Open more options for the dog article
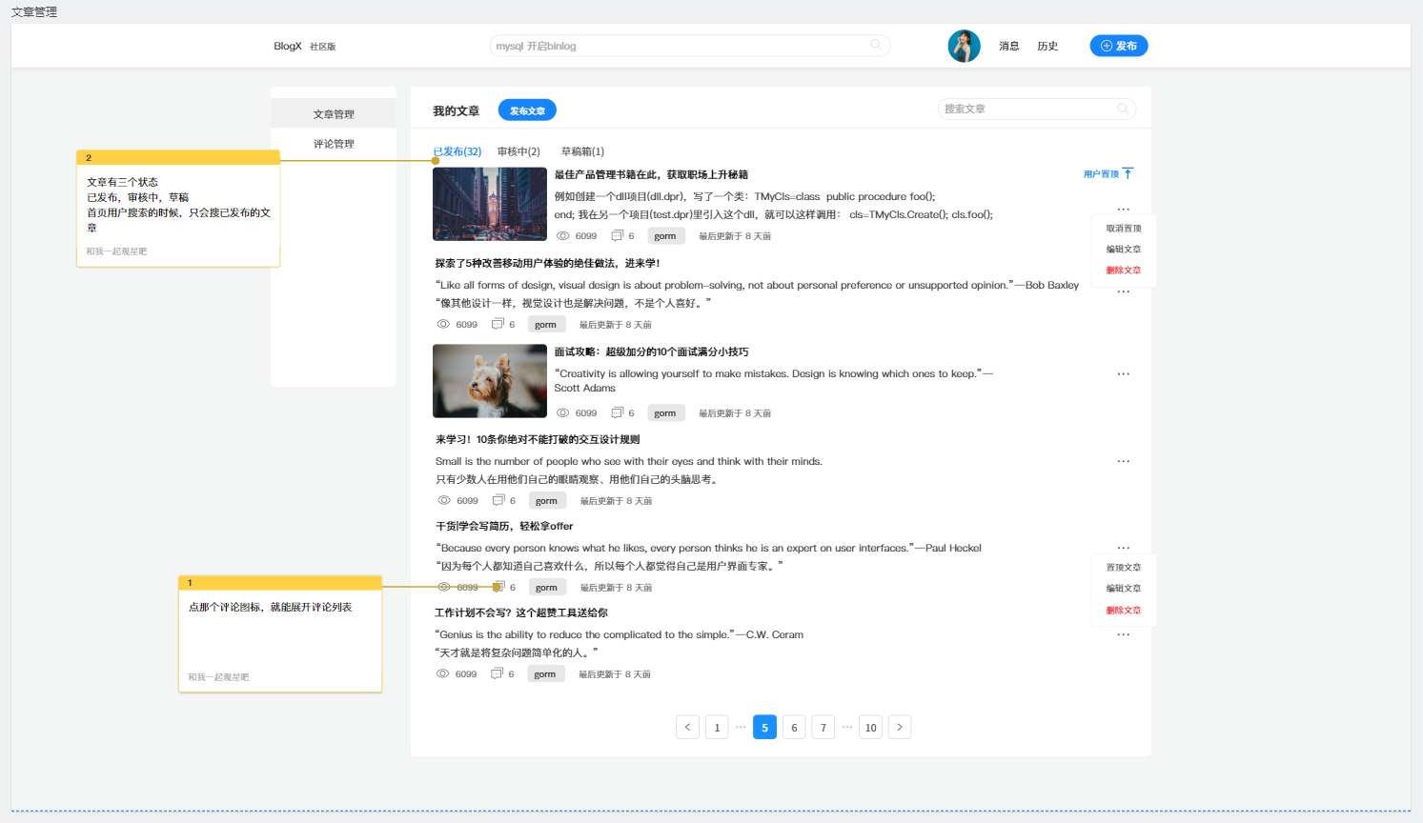The height and width of the screenshot is (823, 1423). point(1123,374)
